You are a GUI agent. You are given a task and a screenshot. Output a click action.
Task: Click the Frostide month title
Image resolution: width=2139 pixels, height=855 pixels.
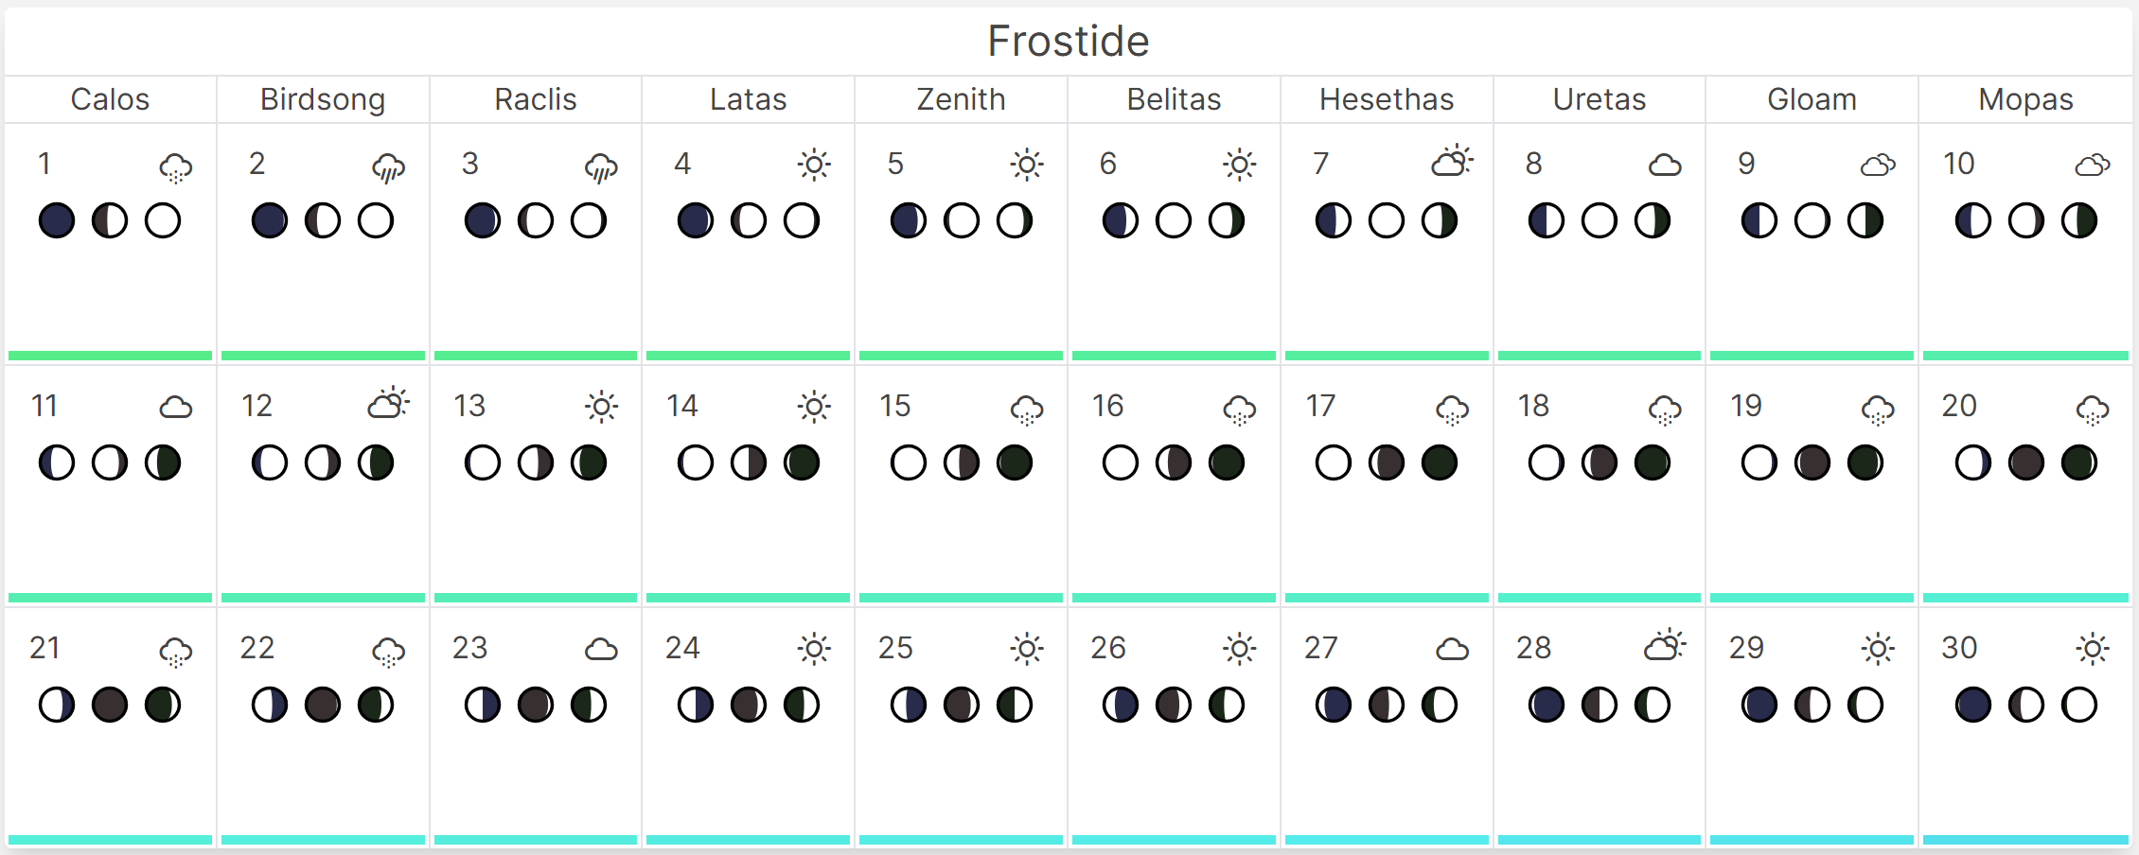point(1068,42)
